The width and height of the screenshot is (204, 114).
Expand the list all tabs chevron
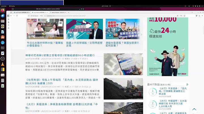click(x=192, y=12)
